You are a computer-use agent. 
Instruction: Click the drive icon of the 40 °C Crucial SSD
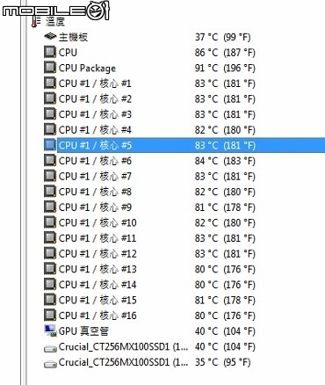coord(50,349)
